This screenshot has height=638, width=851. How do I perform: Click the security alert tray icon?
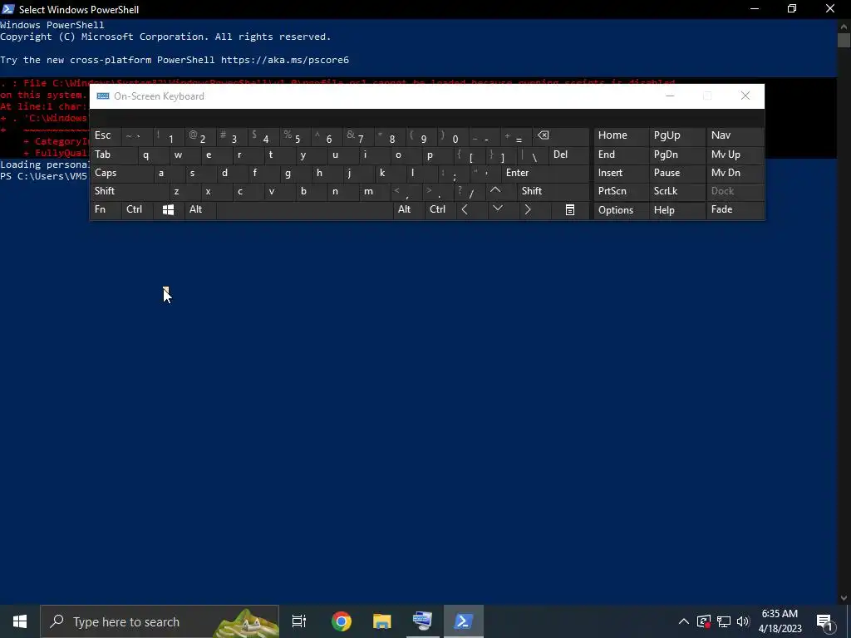tap(704, 621)
